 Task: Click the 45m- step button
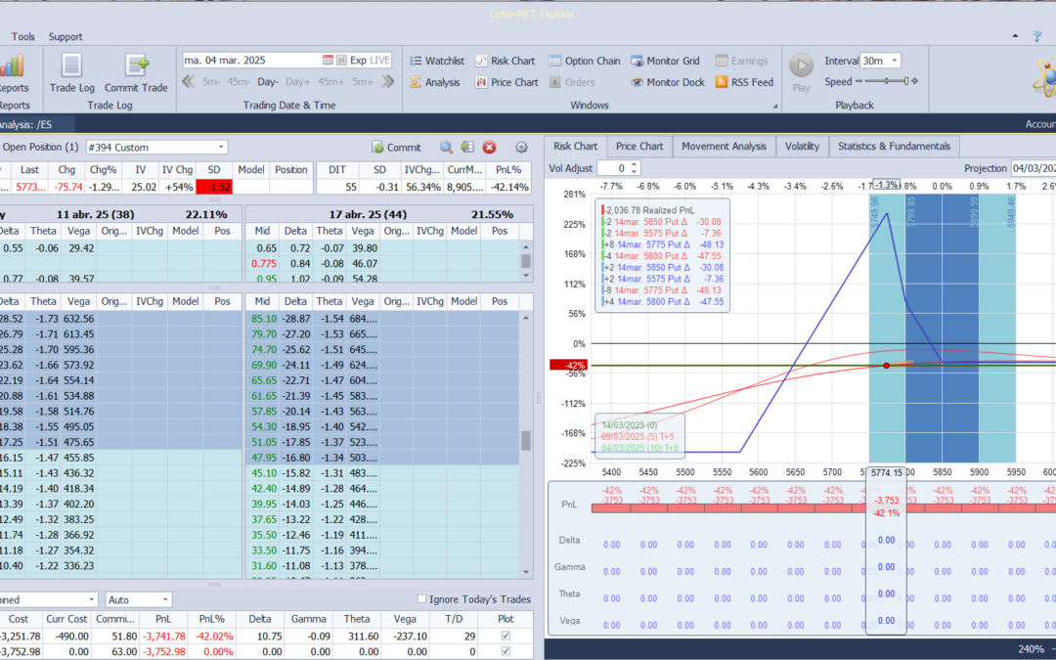tap(239, 81)
